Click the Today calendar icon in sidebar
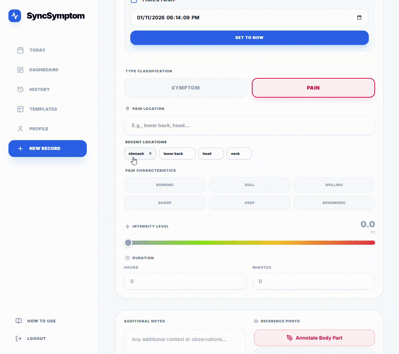399x354 pixels. coord(20,50)
